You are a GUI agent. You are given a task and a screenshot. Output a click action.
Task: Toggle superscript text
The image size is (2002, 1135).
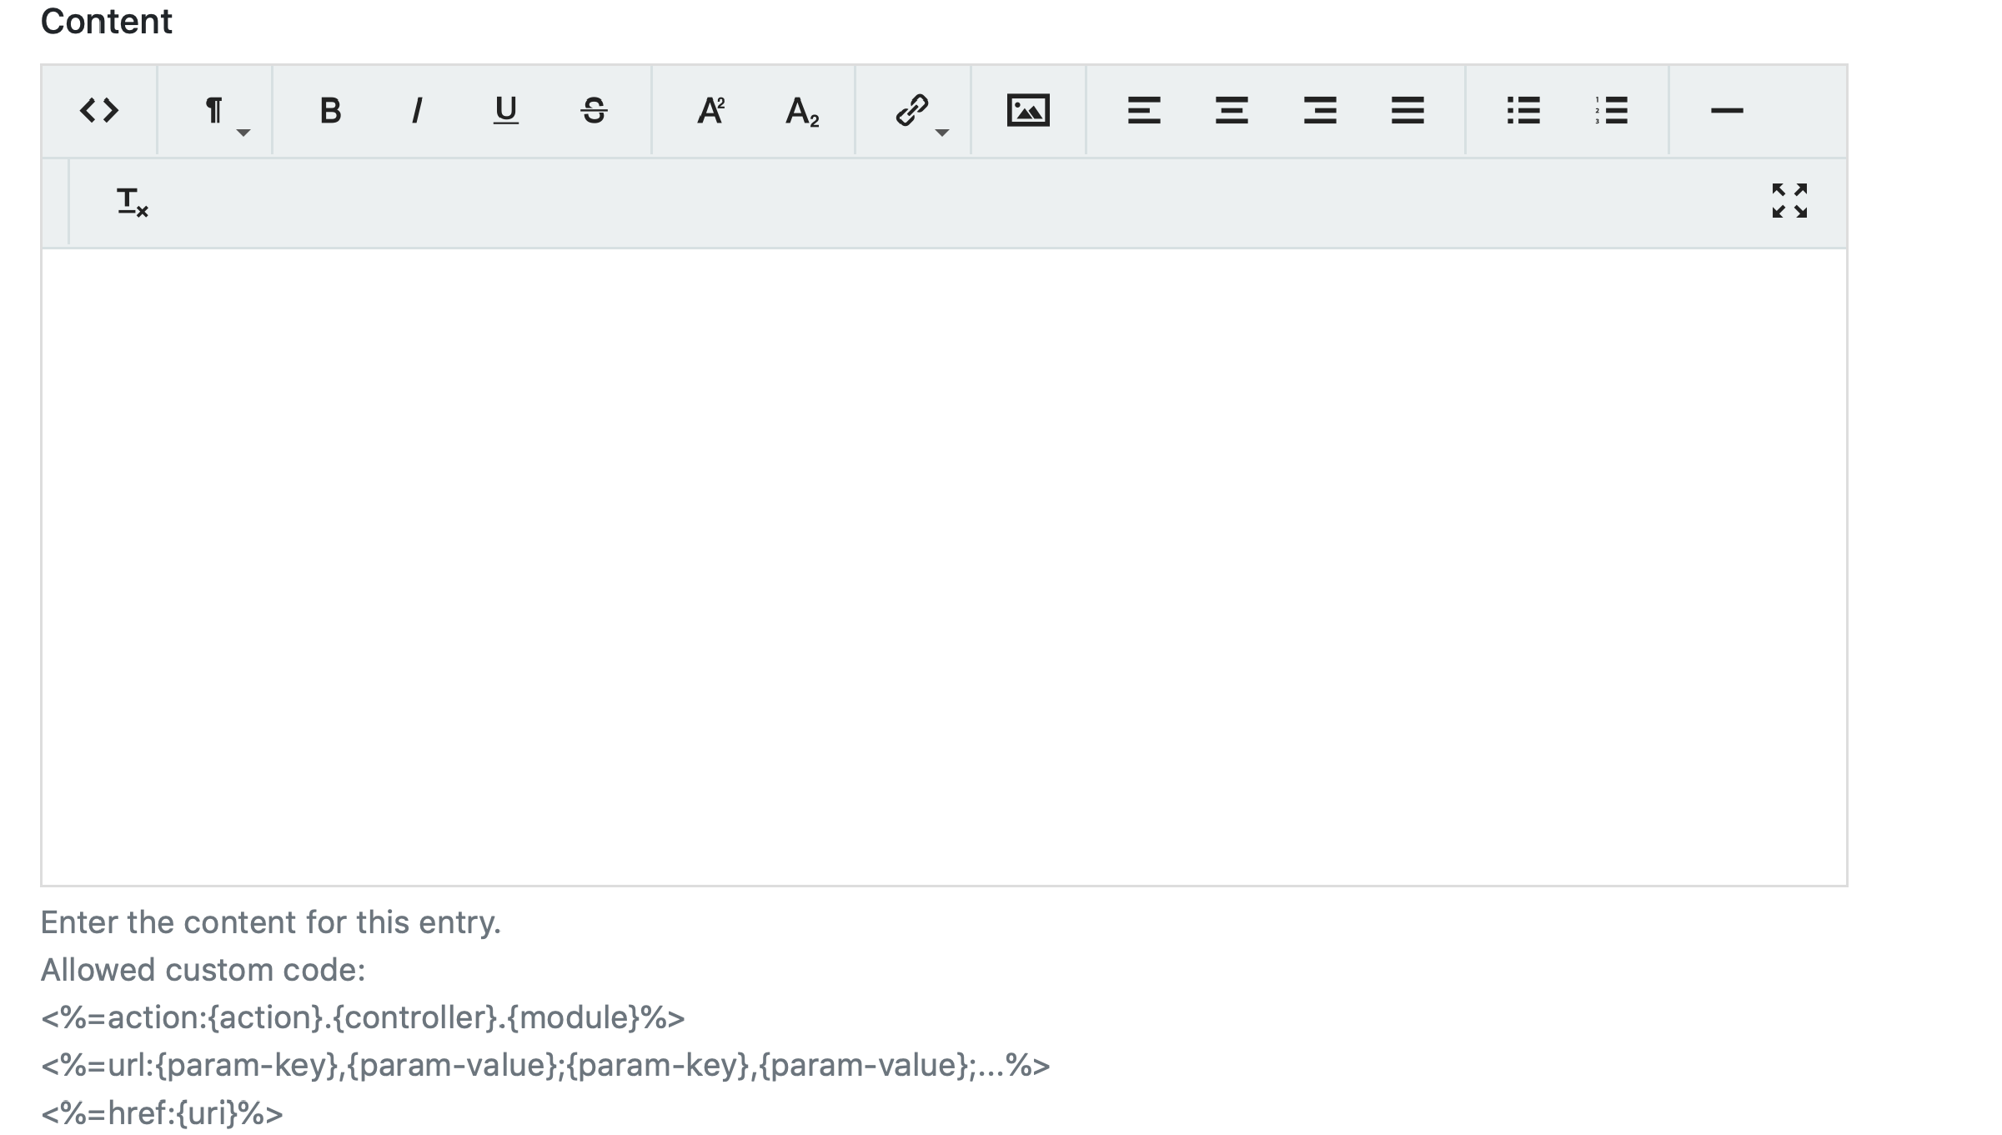710,110
